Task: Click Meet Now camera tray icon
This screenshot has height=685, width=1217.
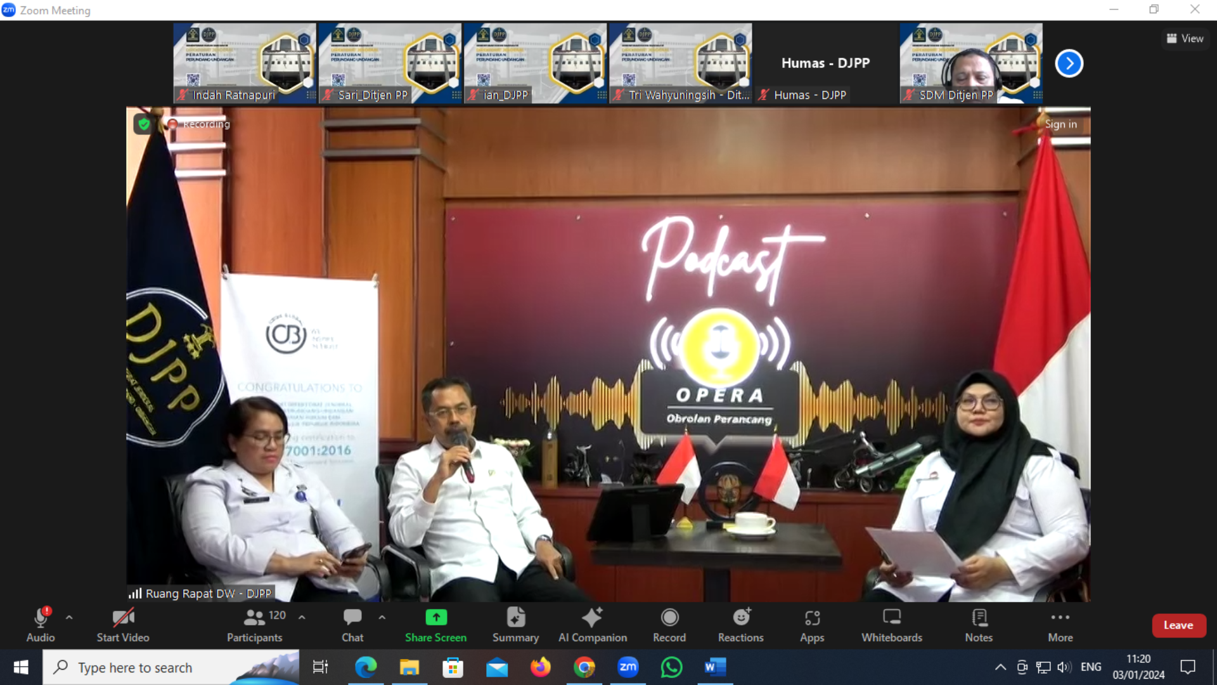Action: [1022, 667]
